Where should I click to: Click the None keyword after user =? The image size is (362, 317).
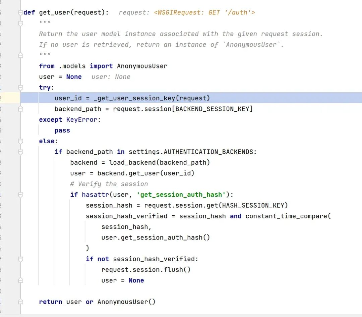pyautogui.click(x=74, y=76)
